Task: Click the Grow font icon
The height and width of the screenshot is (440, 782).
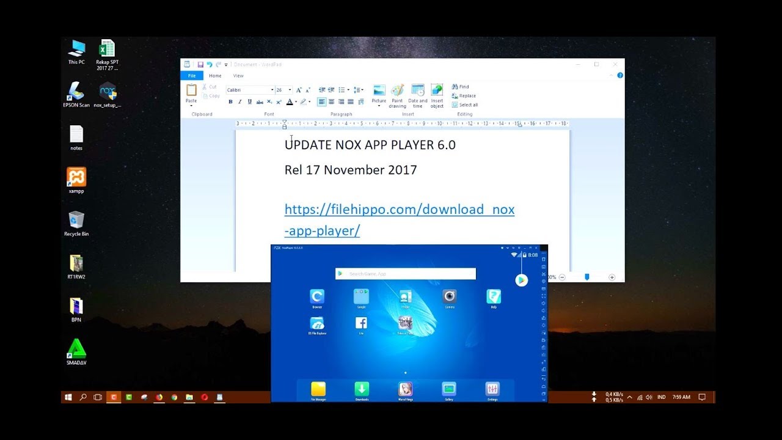Action: pos(299,90)
